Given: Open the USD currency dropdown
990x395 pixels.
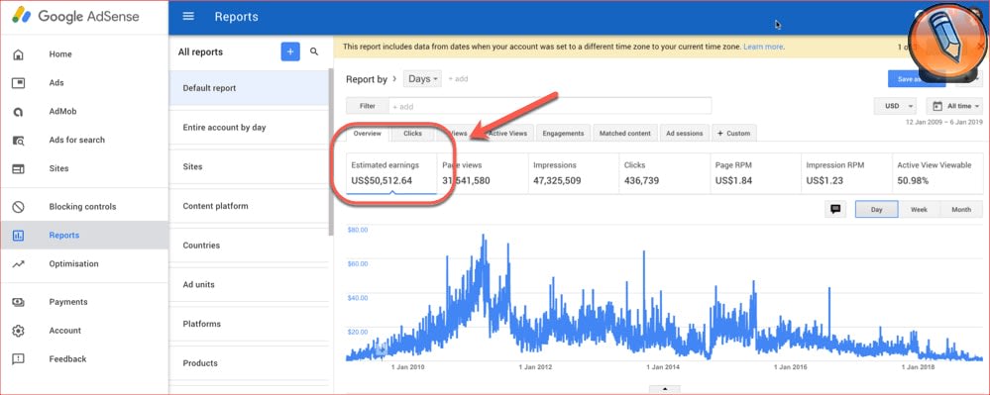Looking at the screenshot, I should pyautogui.click(x=896, y=106).
